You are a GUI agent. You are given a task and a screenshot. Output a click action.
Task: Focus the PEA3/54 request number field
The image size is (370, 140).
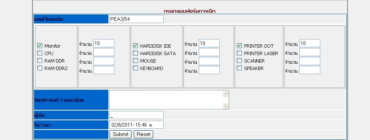tap(136, 19)
